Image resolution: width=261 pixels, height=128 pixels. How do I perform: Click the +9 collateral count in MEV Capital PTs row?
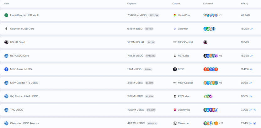(x=221, y=83)
